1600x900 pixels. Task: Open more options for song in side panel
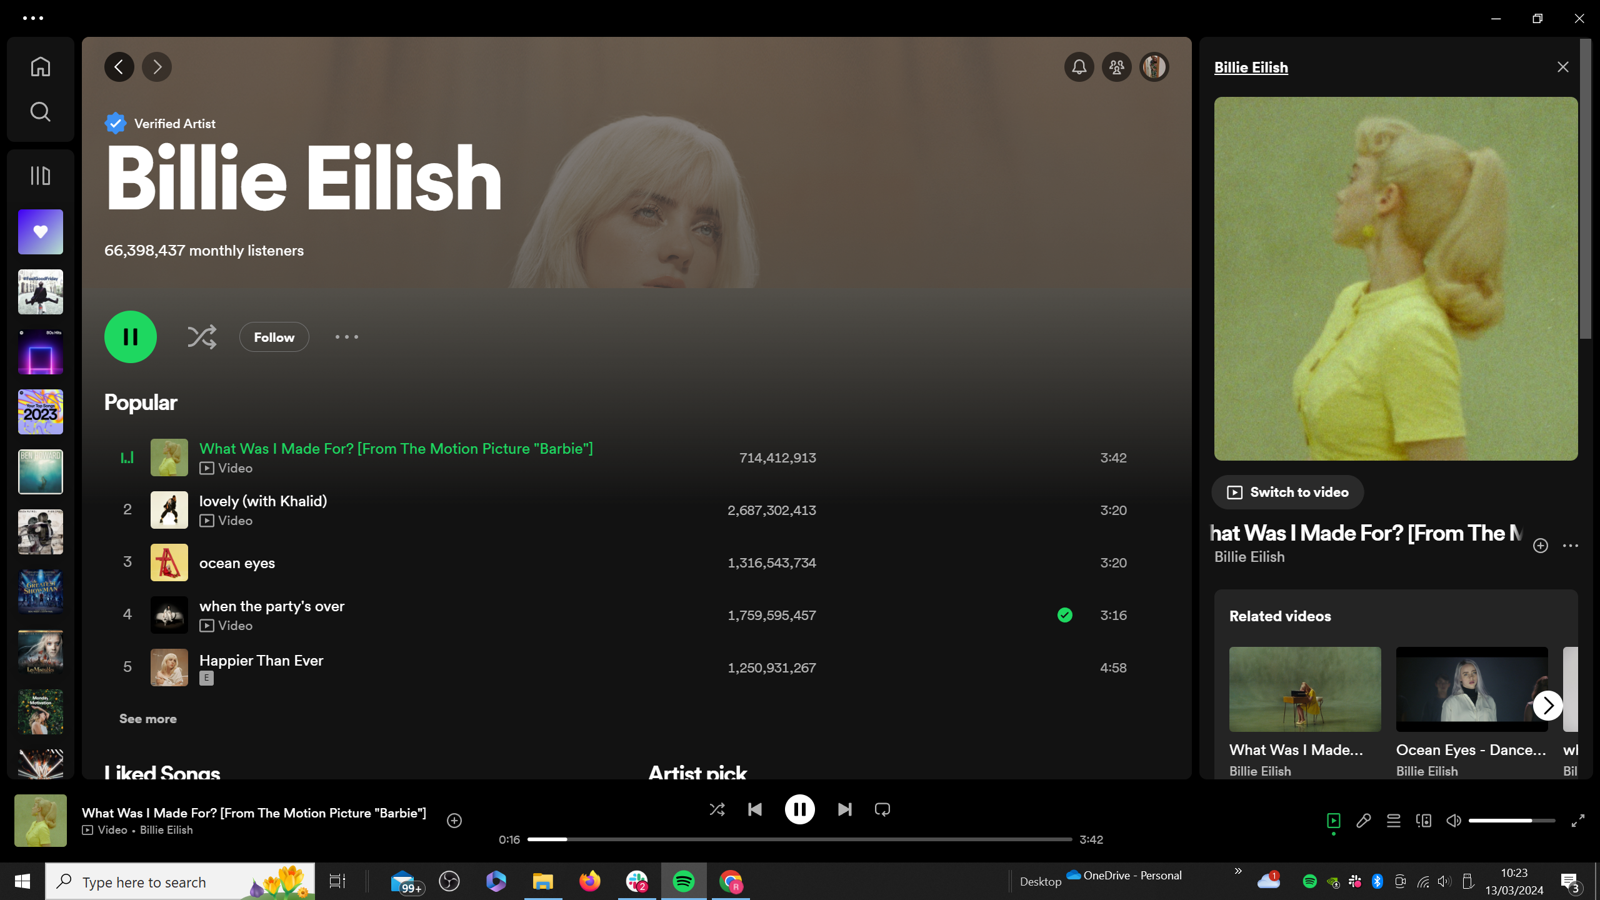coord(1571,546)
